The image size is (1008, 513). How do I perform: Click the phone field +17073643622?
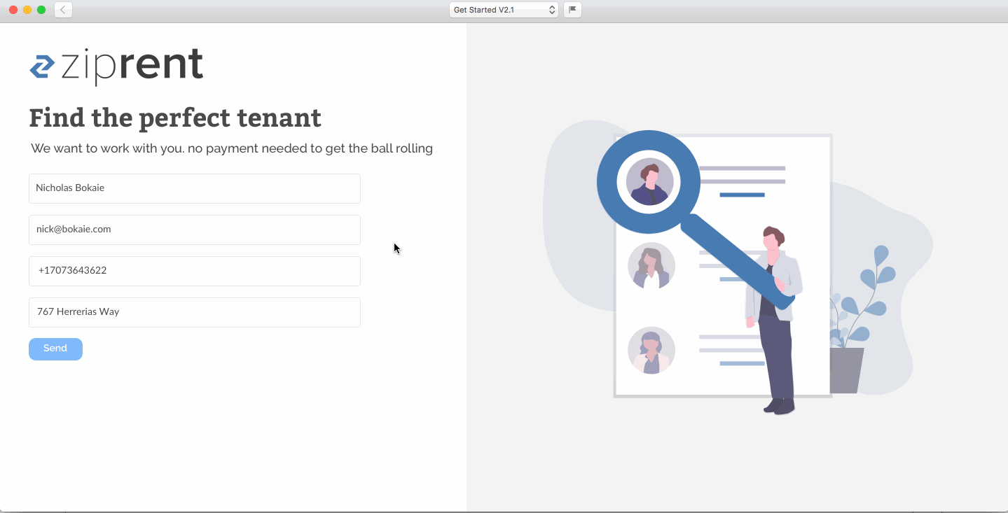195,271
